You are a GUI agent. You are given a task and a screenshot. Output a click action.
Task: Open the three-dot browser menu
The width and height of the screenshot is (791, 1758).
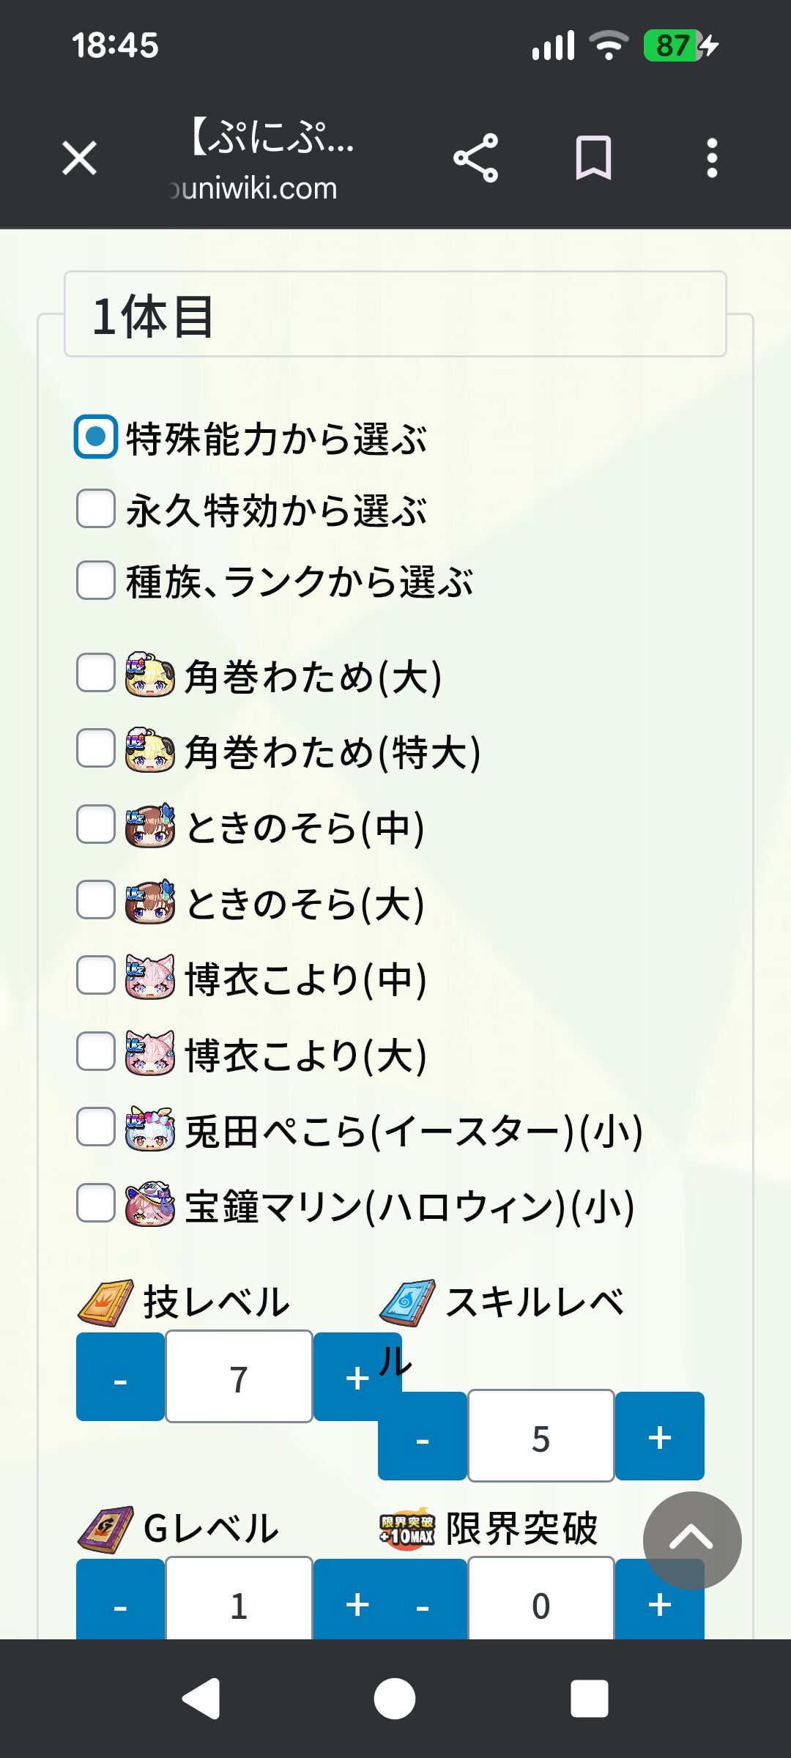(x=711, y=158)
